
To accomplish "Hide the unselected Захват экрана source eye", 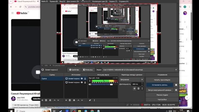I will 82,82.
